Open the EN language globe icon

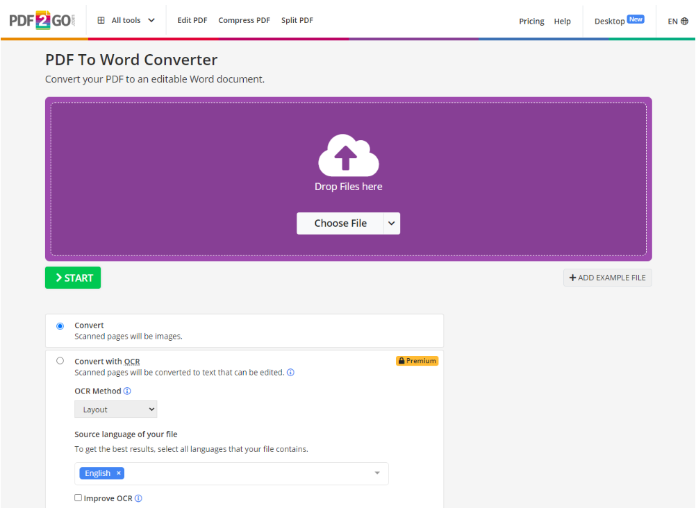pos(684,21)
